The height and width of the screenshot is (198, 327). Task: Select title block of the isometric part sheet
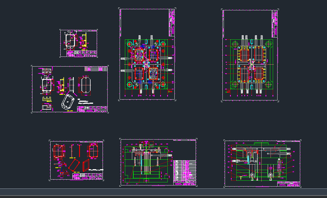[93, 109]
